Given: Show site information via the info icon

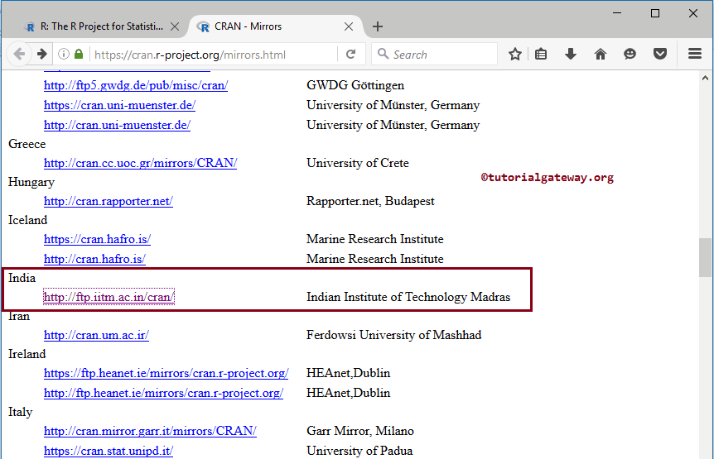Looking at the screenshot, I should tap(64, 54).
